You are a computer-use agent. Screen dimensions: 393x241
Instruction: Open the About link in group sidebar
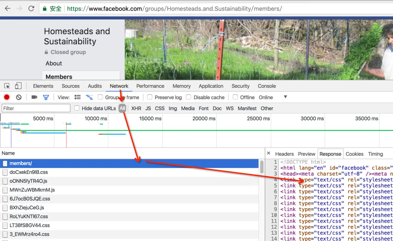54,63
